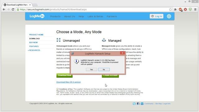Minimize the browser window

coord(185,2)
